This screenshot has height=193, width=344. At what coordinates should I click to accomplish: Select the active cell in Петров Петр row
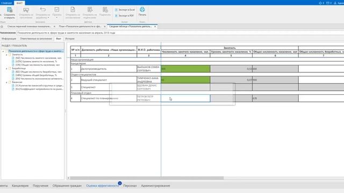coord(185,98)
